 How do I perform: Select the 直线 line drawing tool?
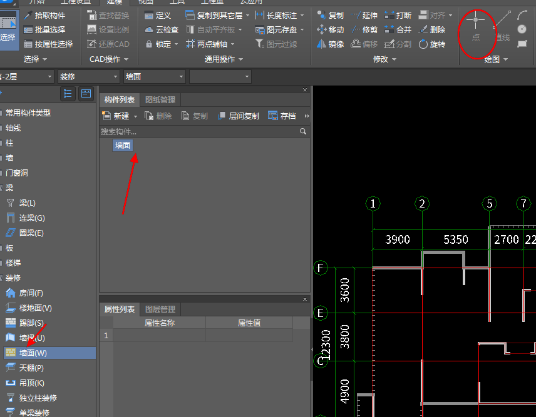(x=502, y=27)
